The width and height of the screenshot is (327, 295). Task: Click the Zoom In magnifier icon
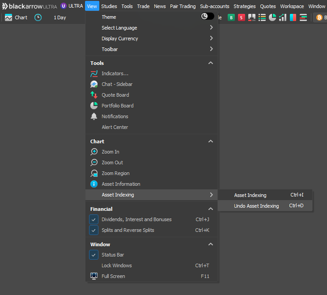pyautogui.click(x=94, y=152)
